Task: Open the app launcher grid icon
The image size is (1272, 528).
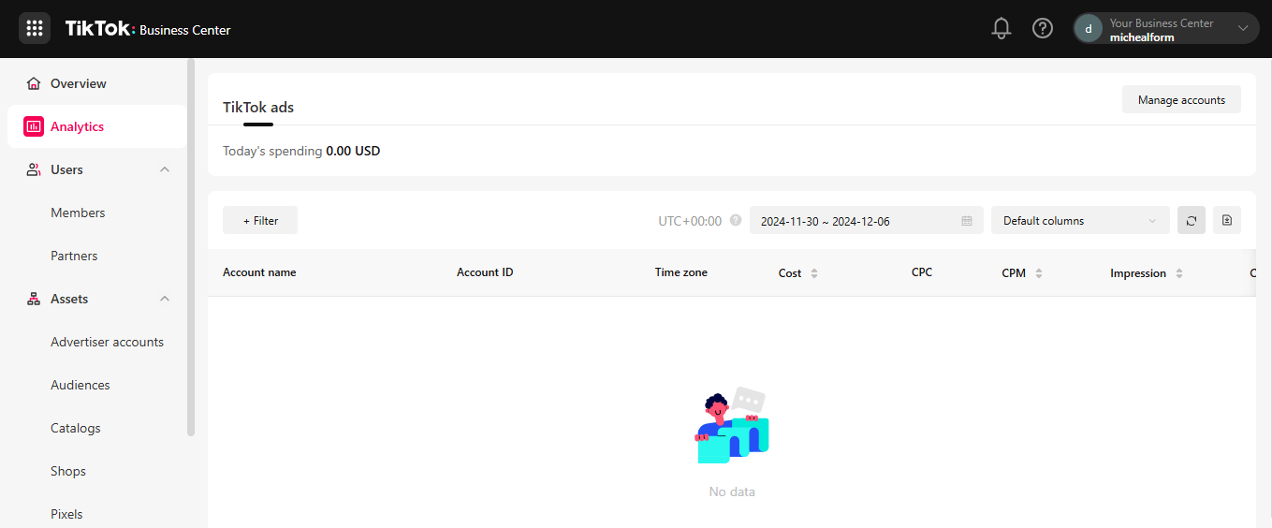Action: tap(35, 28)
